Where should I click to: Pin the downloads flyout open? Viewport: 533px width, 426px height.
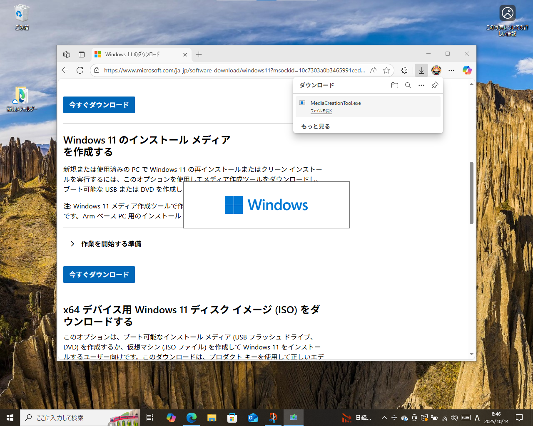(434, 85)
